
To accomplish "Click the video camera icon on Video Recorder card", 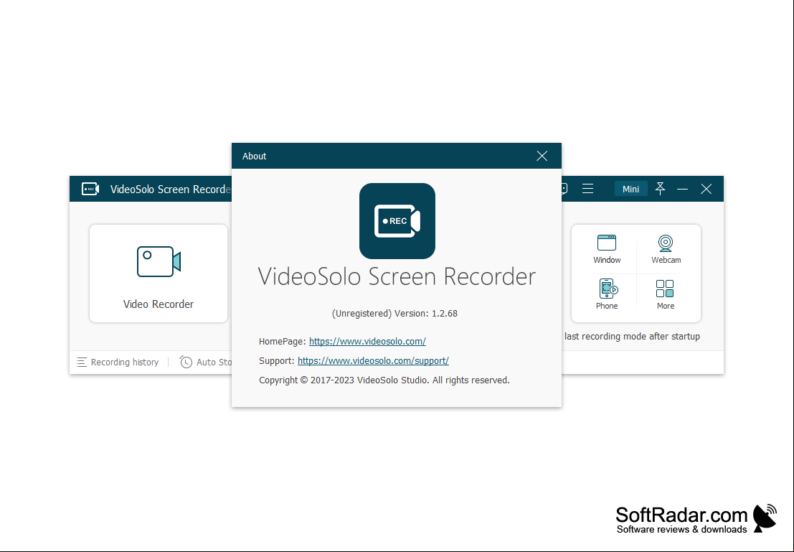I will click(x=159, y=261).
